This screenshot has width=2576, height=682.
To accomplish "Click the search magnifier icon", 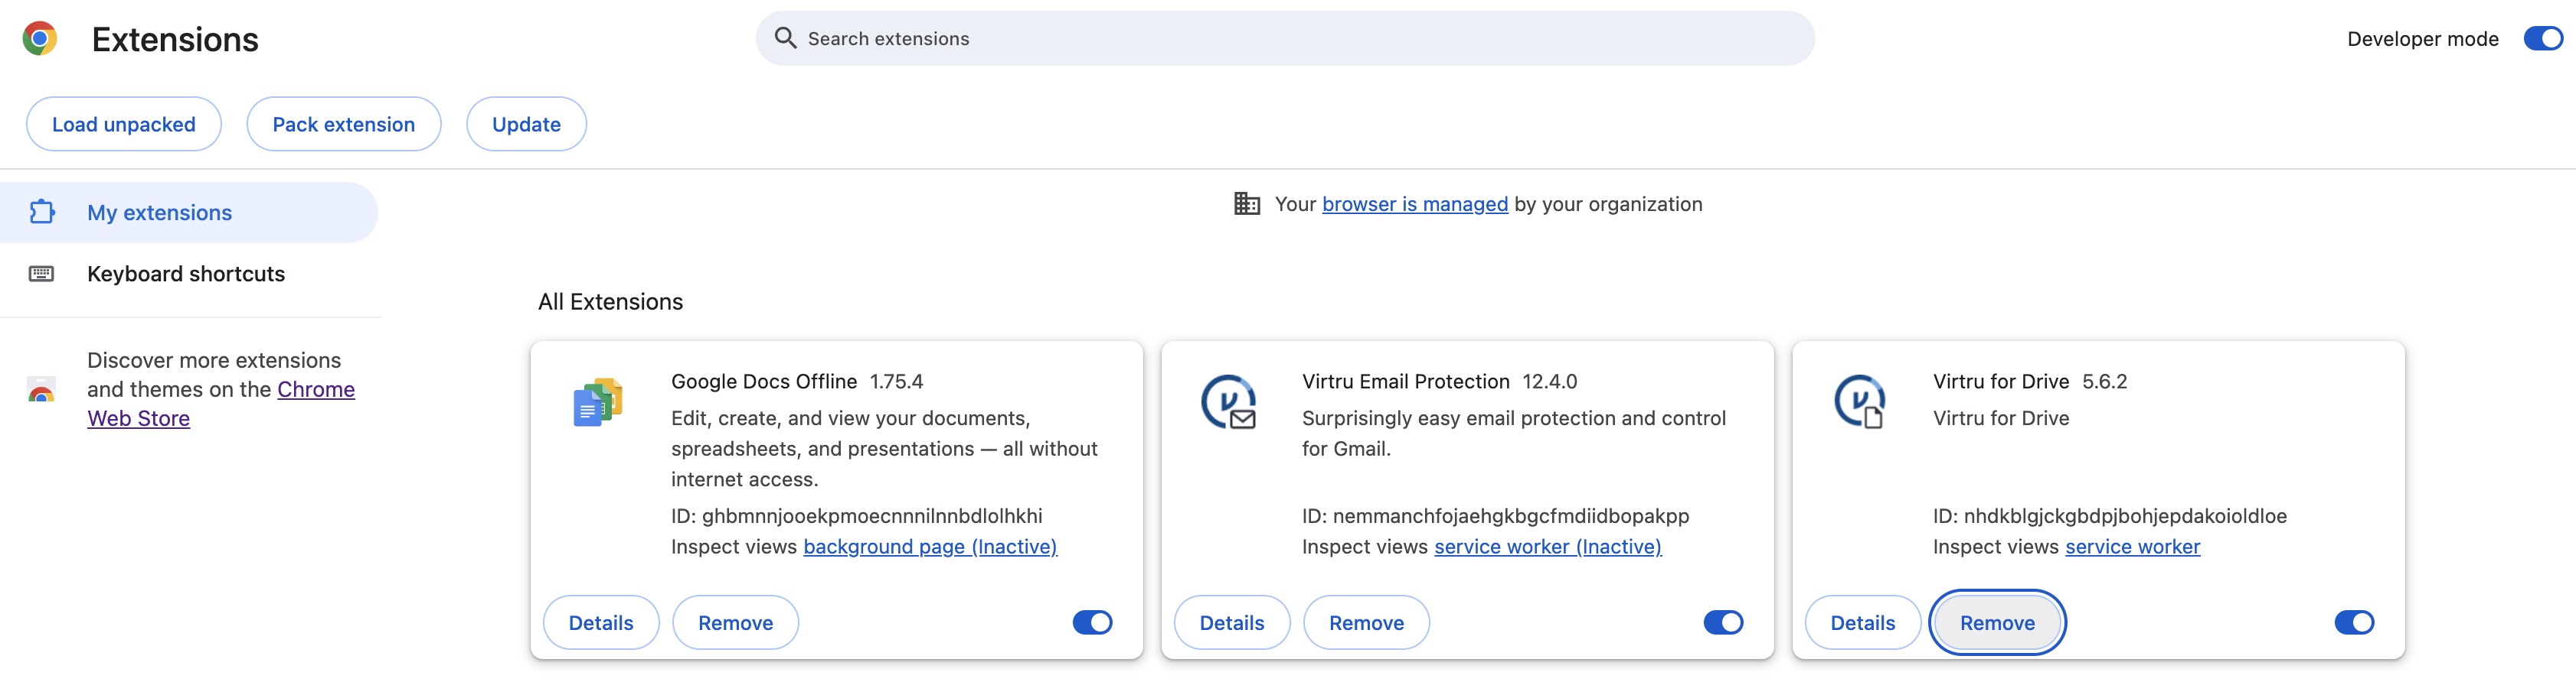I will [x=785, y=38].
